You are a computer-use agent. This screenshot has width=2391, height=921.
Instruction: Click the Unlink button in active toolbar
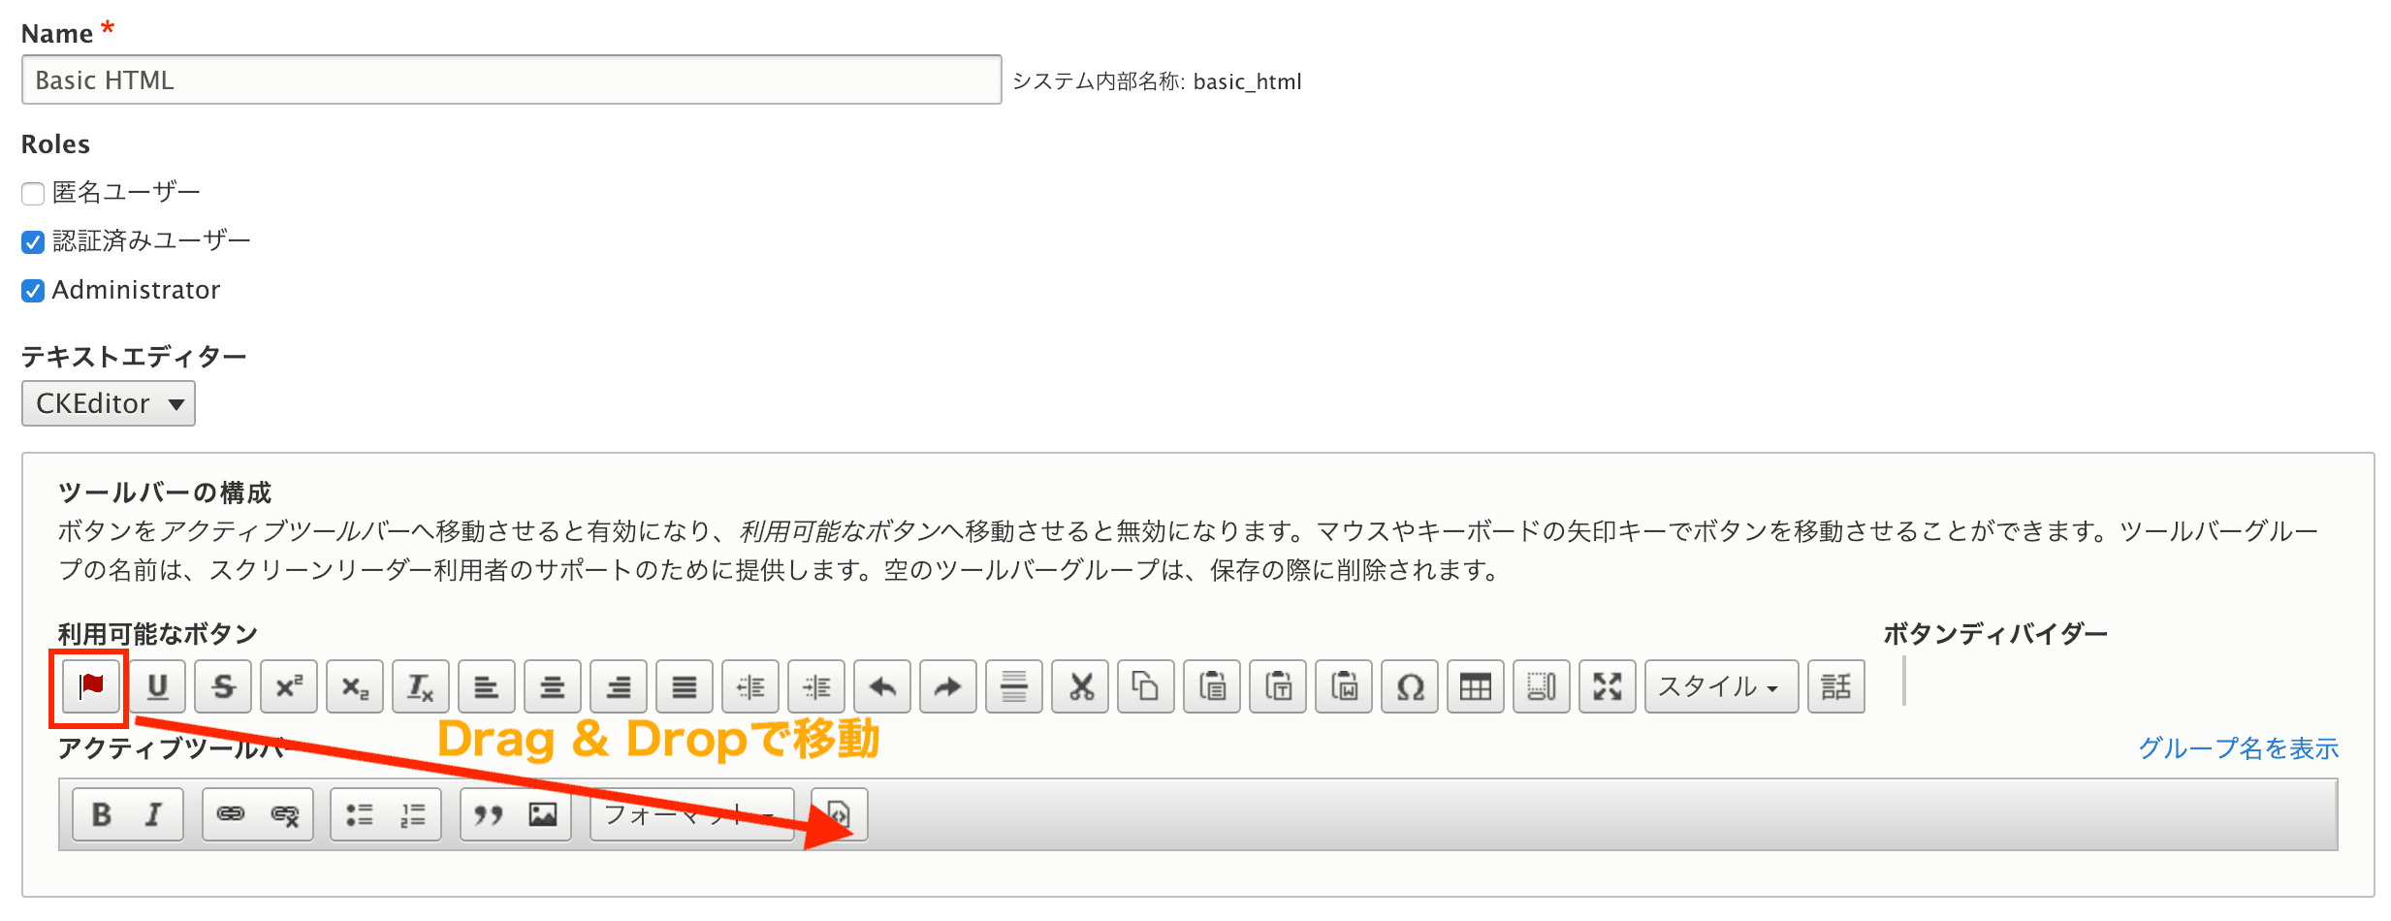284,815
